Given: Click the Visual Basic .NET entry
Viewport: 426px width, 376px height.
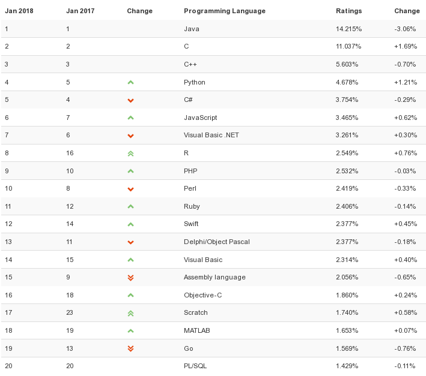Looking at the screenshot, I should [x=211, y=136].
